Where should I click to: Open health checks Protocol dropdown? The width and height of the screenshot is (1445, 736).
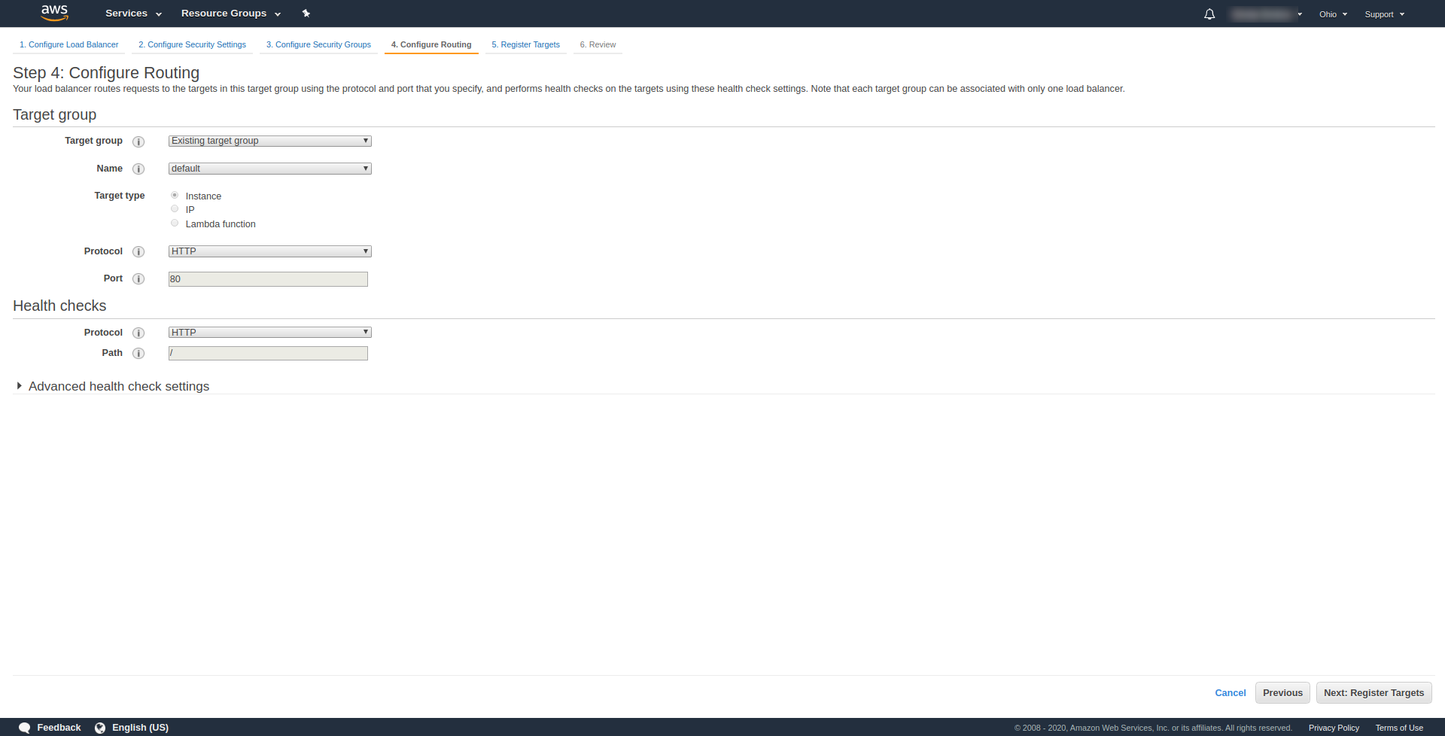coord(270,333)
